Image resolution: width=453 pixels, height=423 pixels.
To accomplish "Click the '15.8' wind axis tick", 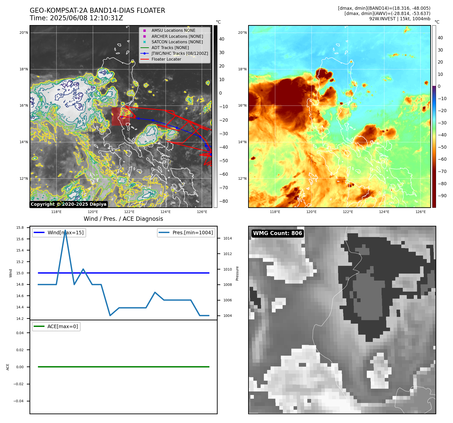I will 20,228.
